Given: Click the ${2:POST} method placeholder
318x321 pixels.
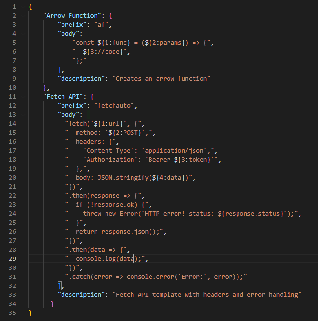Looking at the screenshot, I should pyautogui.click(x=124, y=133).
